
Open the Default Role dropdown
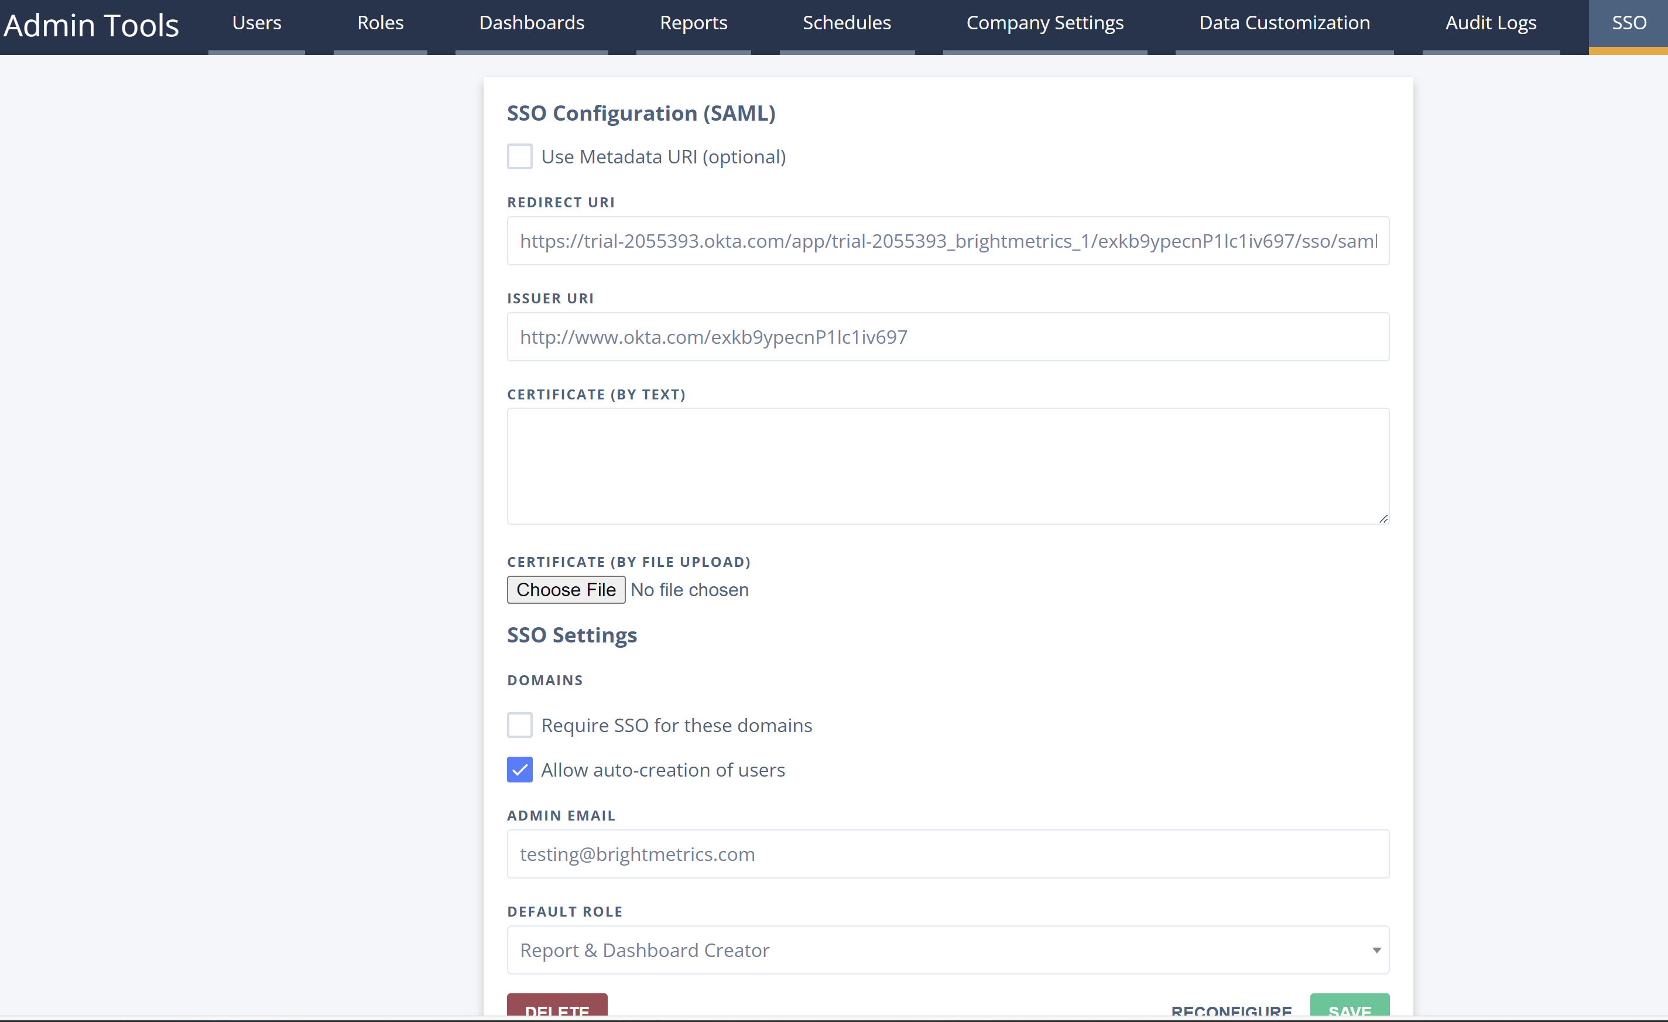tap(948, 950)
